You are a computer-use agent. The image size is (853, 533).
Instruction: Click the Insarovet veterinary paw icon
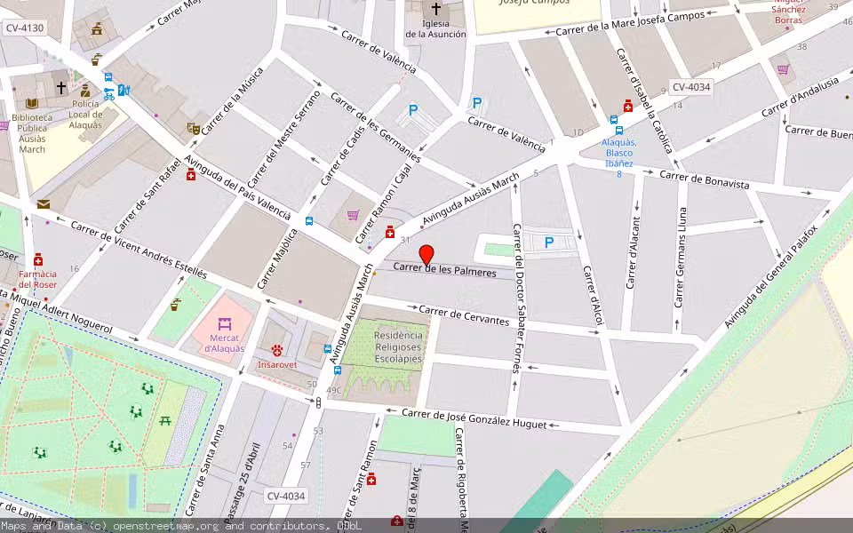276,351
